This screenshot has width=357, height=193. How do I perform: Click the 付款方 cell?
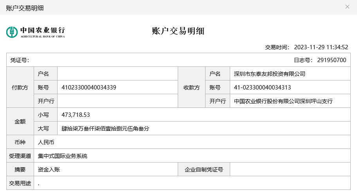[x=20, y=87]
